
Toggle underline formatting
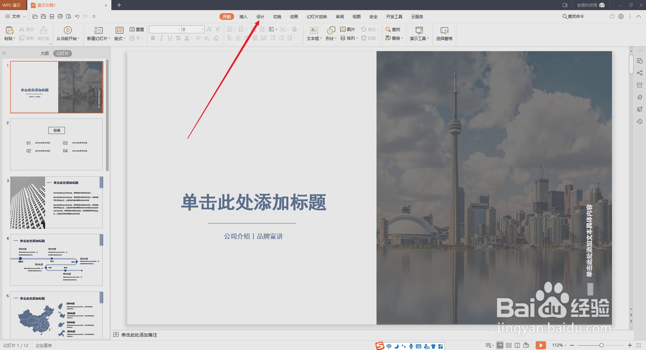[x=170, y=38]
